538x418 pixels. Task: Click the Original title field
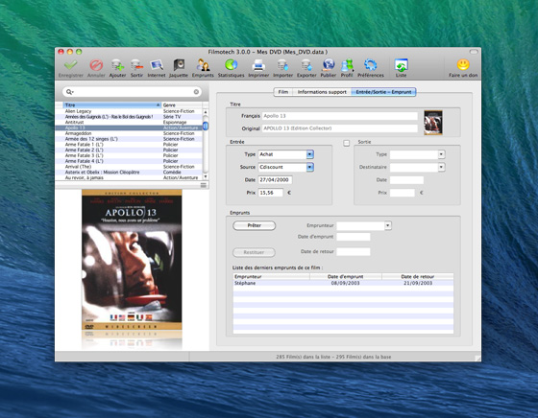pyautogui.click(x=340, y=128)
